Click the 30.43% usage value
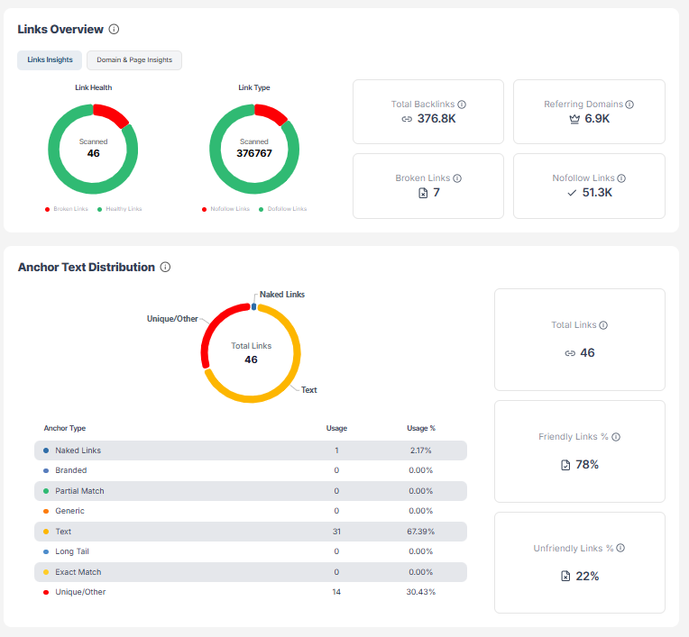The image size is (689, 637). tap(421, 592)
